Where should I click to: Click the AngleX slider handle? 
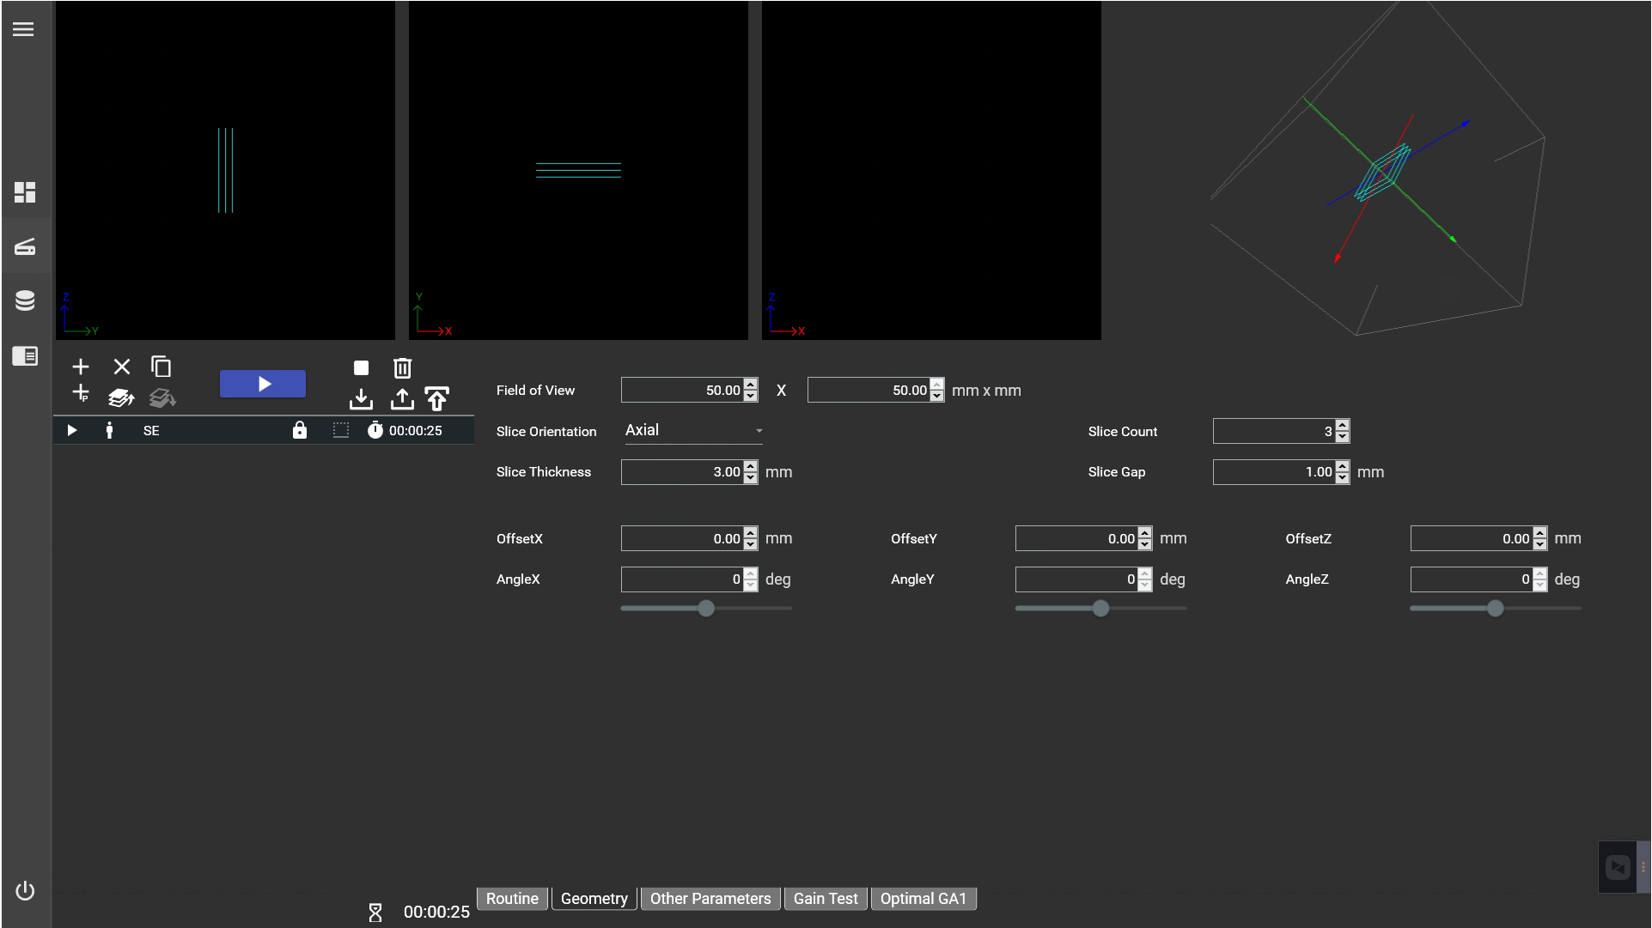pos(706,609)
